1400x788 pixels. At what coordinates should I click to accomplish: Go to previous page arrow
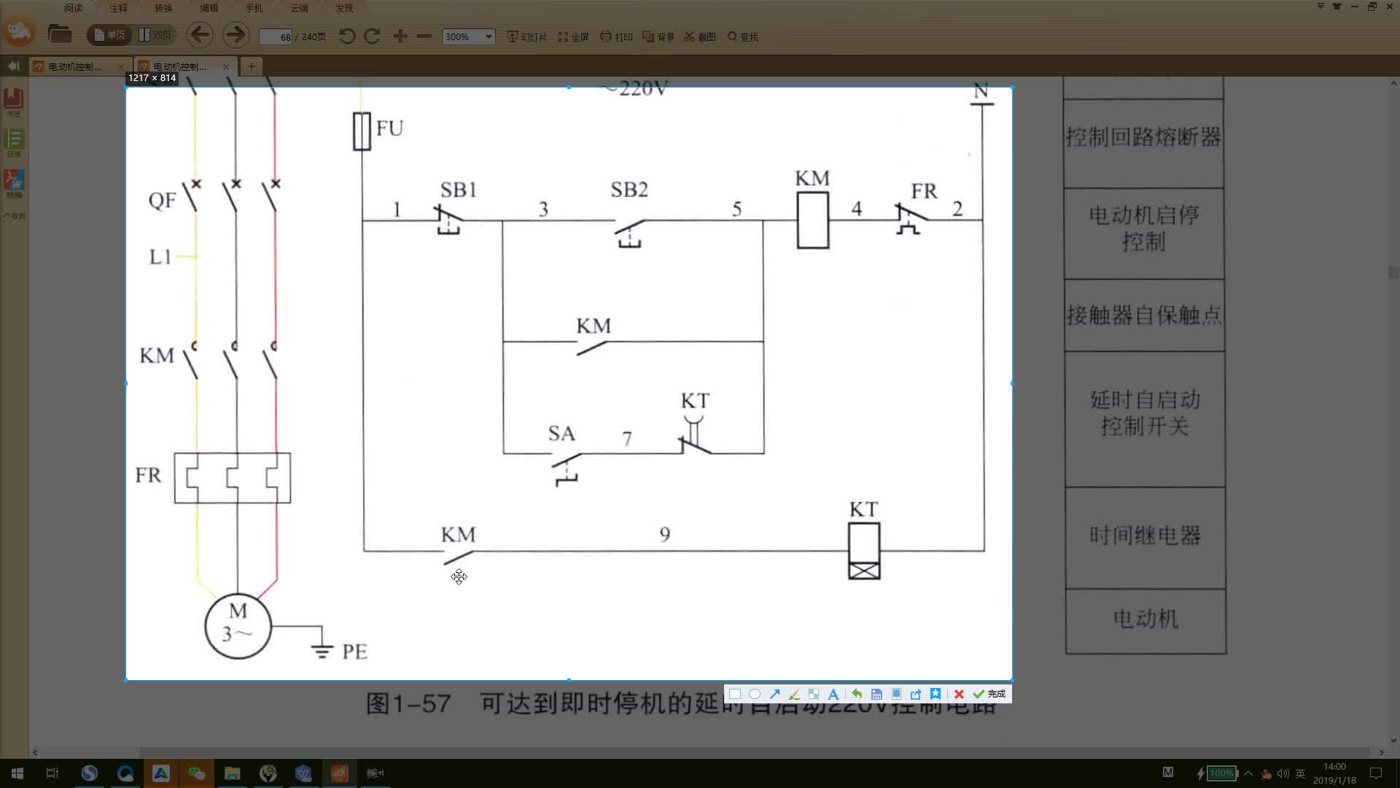pos(199,34)
